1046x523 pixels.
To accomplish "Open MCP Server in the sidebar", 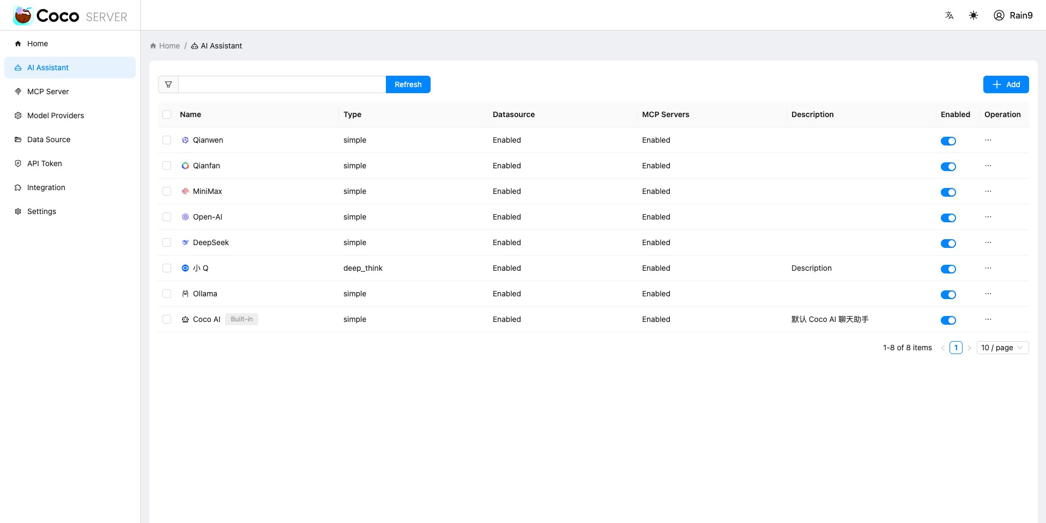I will 70,92.
